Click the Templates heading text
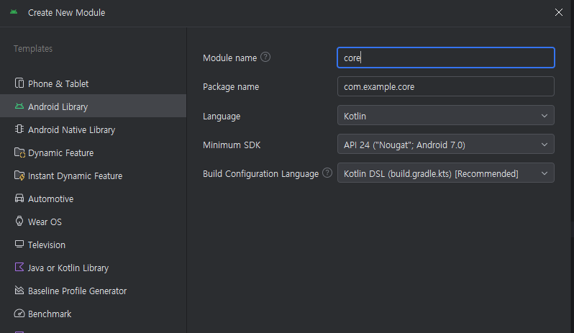 click(33, 49)
